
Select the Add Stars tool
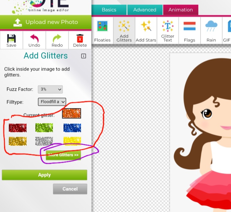point(146,30)
